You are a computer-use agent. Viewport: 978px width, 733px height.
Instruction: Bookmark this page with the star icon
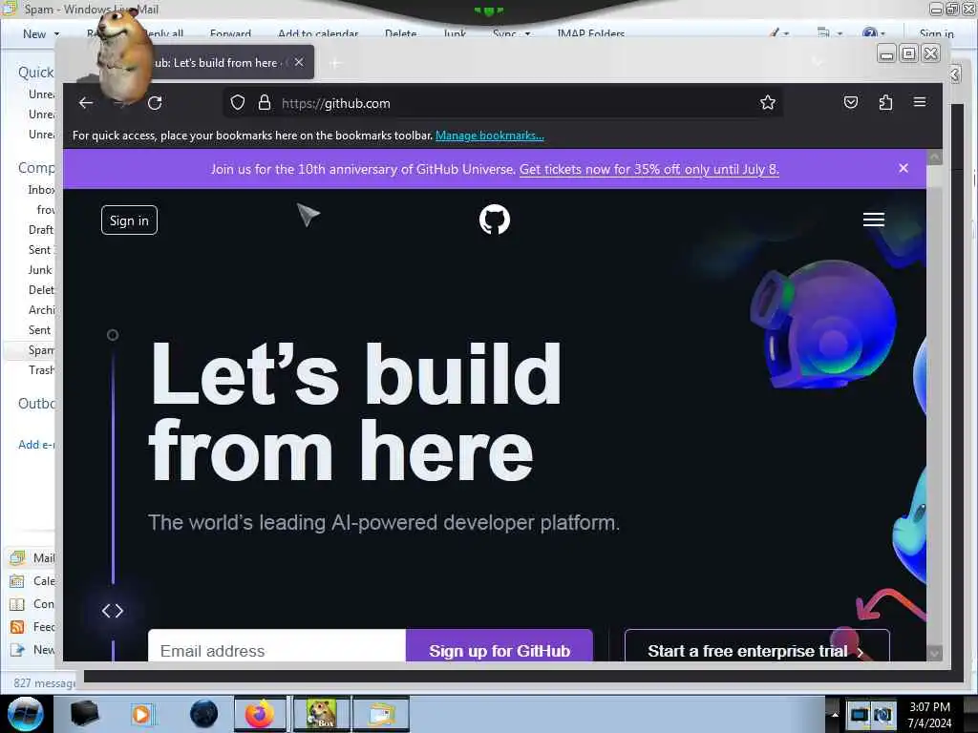coord(768,102)
